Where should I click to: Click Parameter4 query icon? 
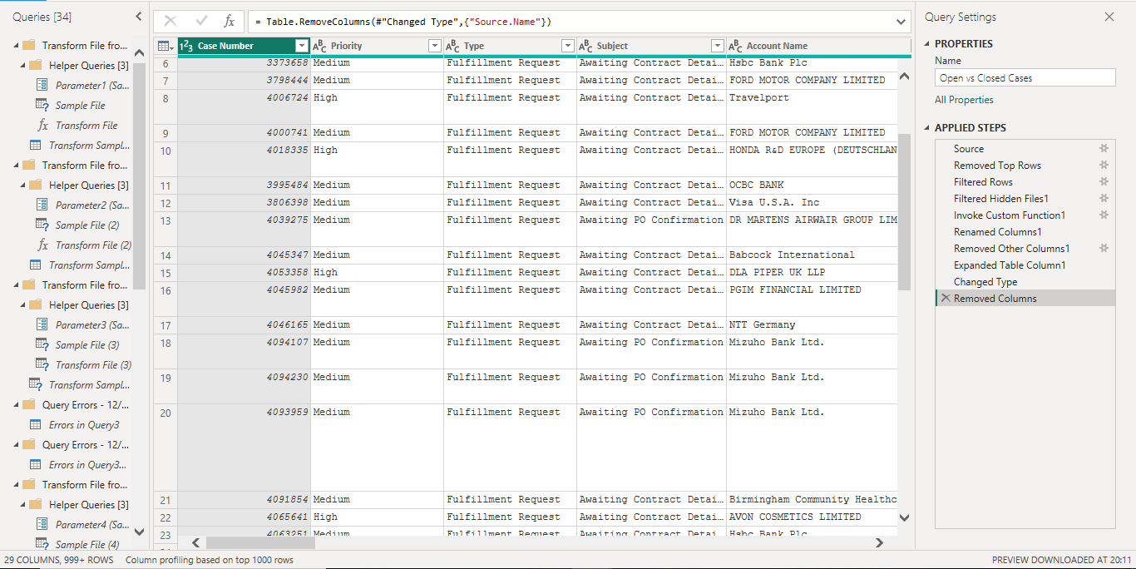pos(42,525)
